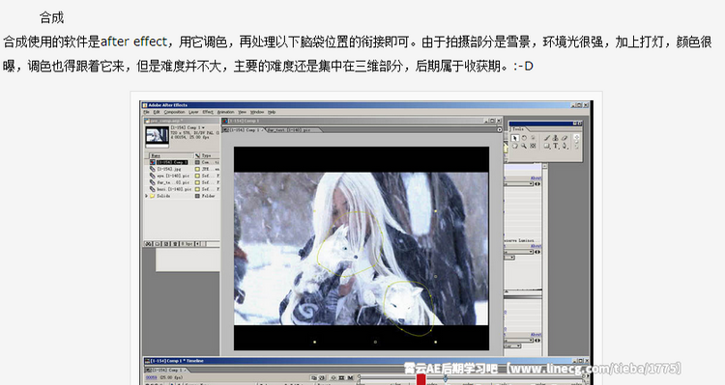Screen dimensions: 725x385
Task: Switch to [1-154] Comp 1 viewer tab
Action: pyautogui.click(x=243, y=130)
